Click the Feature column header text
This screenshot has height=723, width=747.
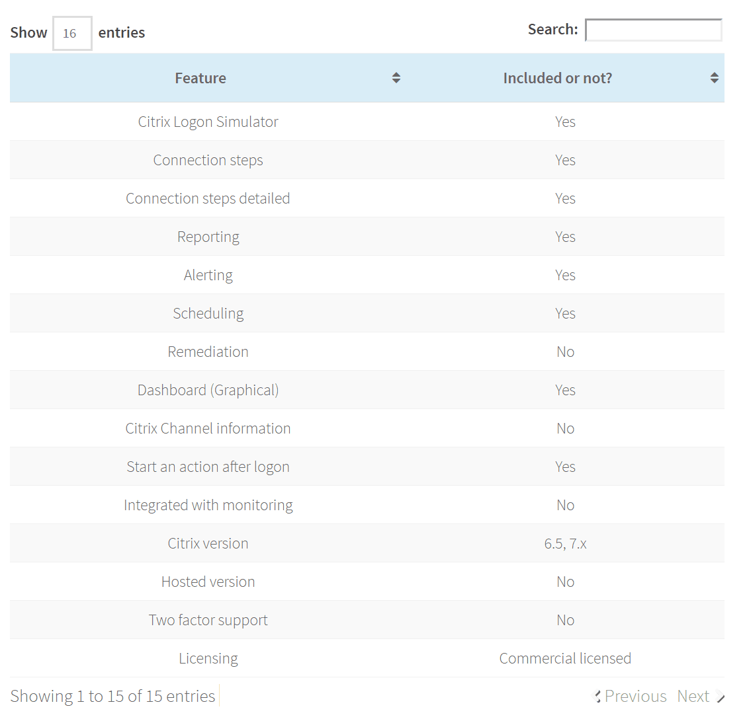pos(200,78)
